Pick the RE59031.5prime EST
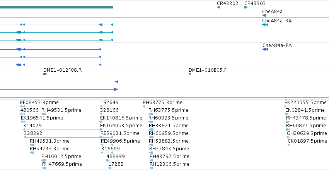Image resolution: width=329 pixels, height=170 pixels. coord(120,133)
